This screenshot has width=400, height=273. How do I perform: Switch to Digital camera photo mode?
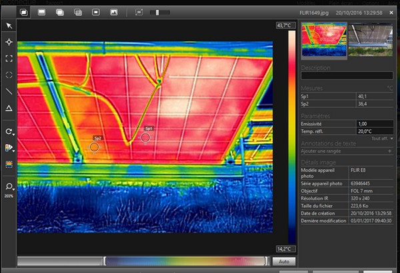click(114, 12)
